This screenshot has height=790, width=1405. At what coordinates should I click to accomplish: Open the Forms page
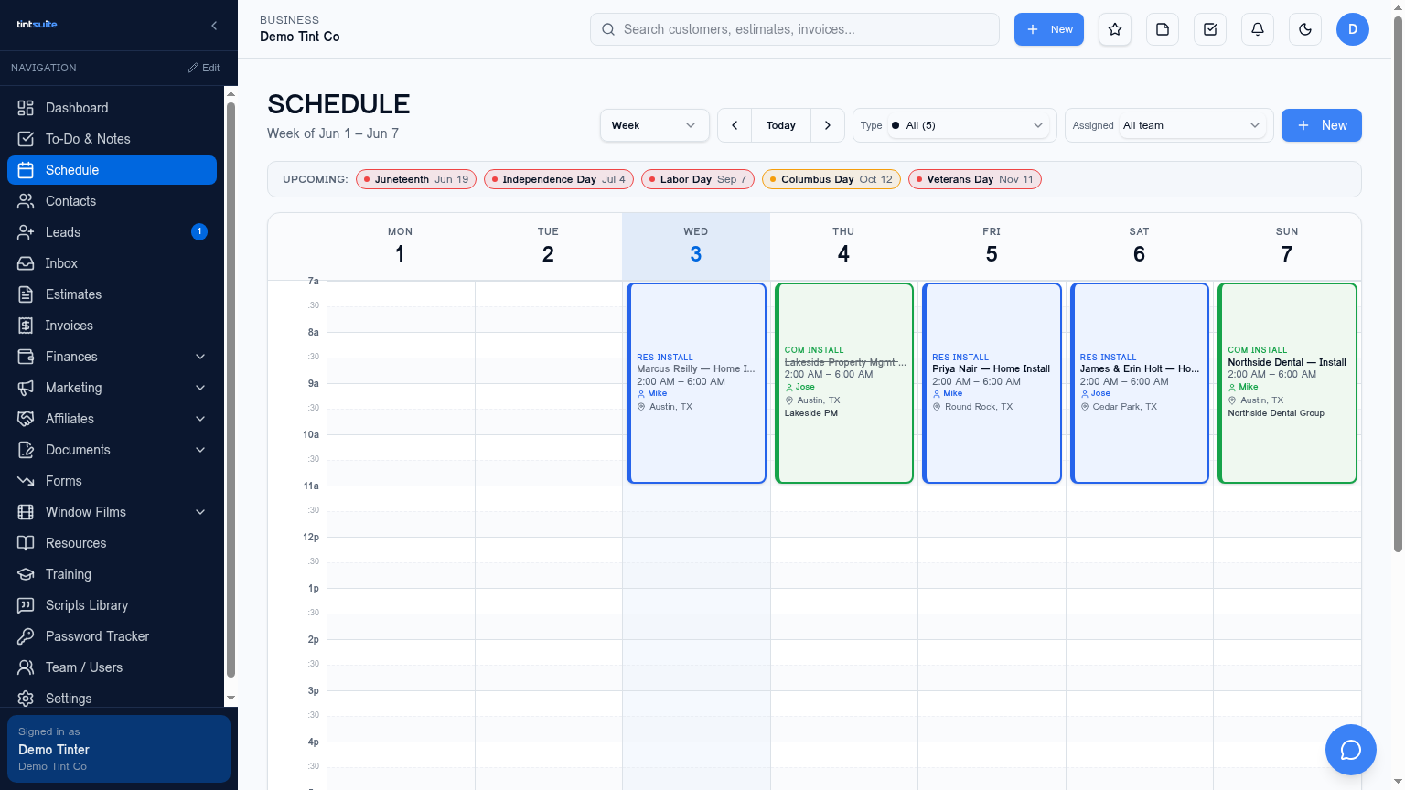click(112, 481)
